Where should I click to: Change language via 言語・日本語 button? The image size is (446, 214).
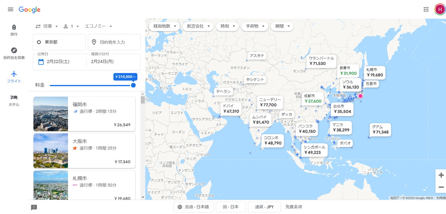coord(193,207)
